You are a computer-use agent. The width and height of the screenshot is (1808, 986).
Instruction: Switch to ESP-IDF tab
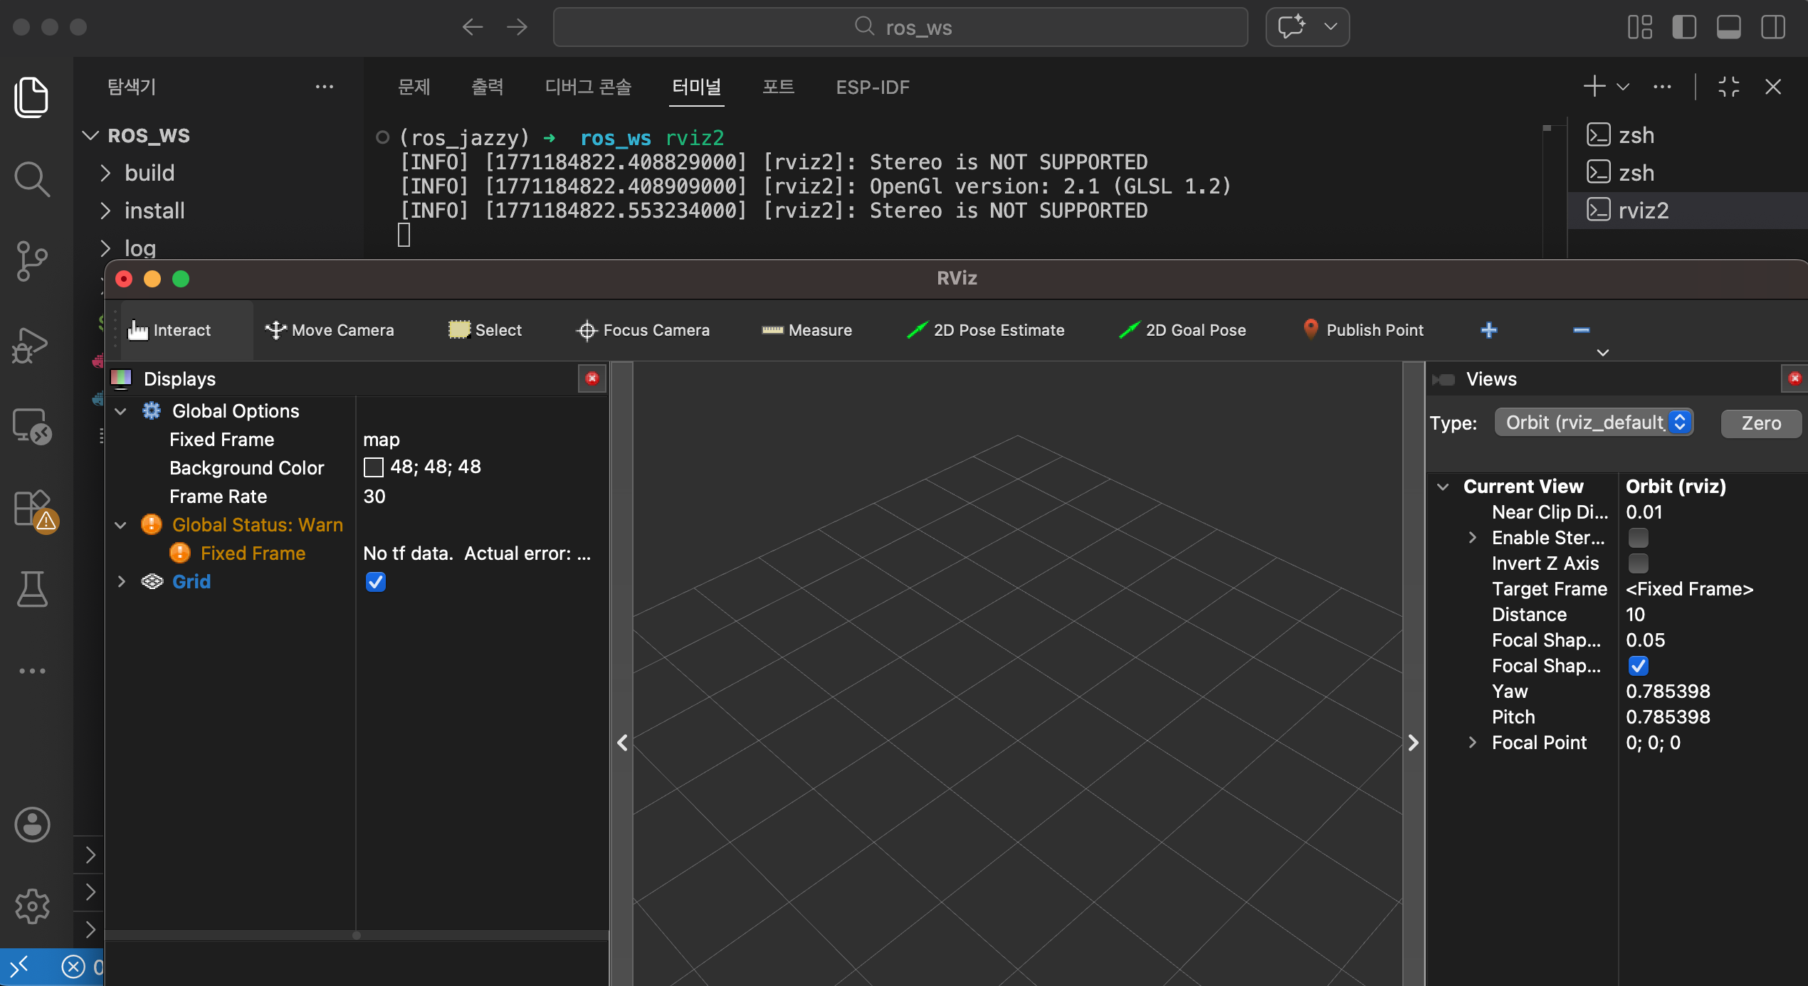point(873,87)
